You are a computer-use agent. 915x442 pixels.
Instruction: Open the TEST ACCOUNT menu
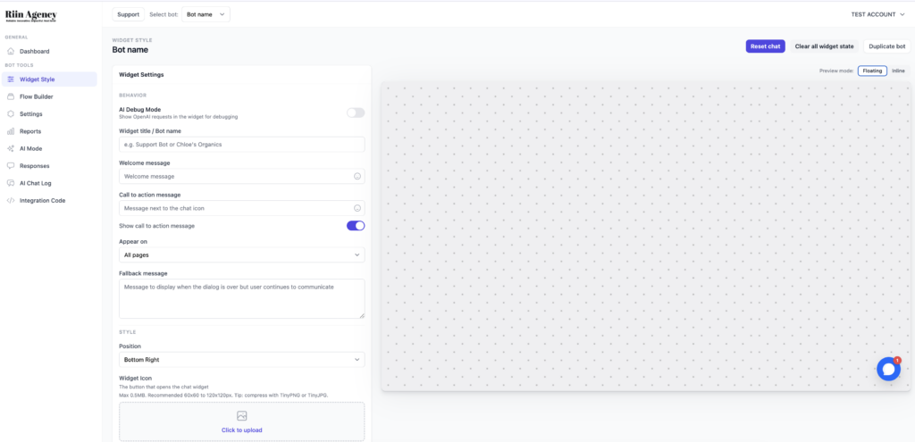coord(878,14)
